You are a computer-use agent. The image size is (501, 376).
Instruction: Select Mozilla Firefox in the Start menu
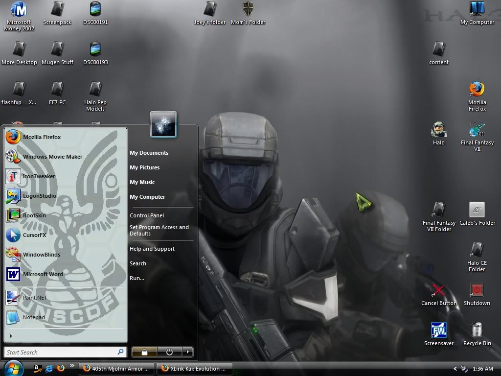tap(66, 137)
